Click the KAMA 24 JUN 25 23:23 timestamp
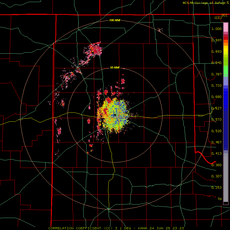 [x=161, y=228]
